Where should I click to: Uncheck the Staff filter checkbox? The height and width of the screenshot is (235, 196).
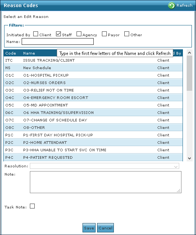pos(58,34)
